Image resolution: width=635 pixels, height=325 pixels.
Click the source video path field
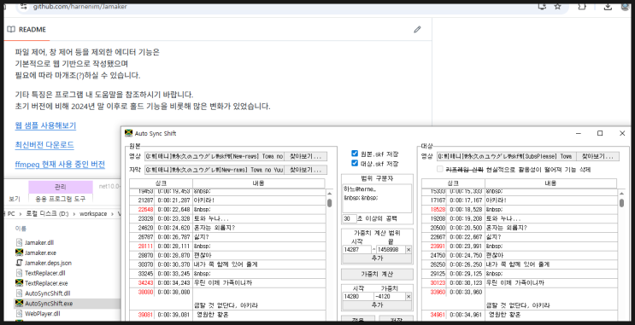(215, 156)
